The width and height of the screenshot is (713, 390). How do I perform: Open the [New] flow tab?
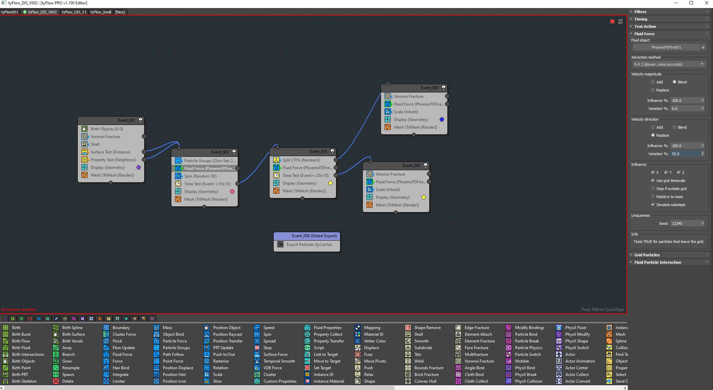click(x=120, y=12)
